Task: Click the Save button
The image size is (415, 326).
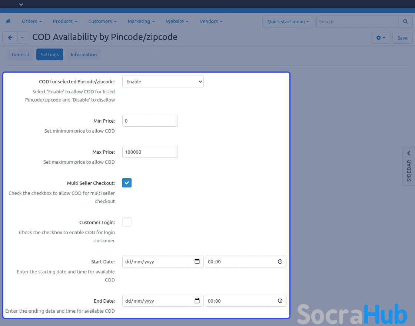Action: click(x=402, y=38)
